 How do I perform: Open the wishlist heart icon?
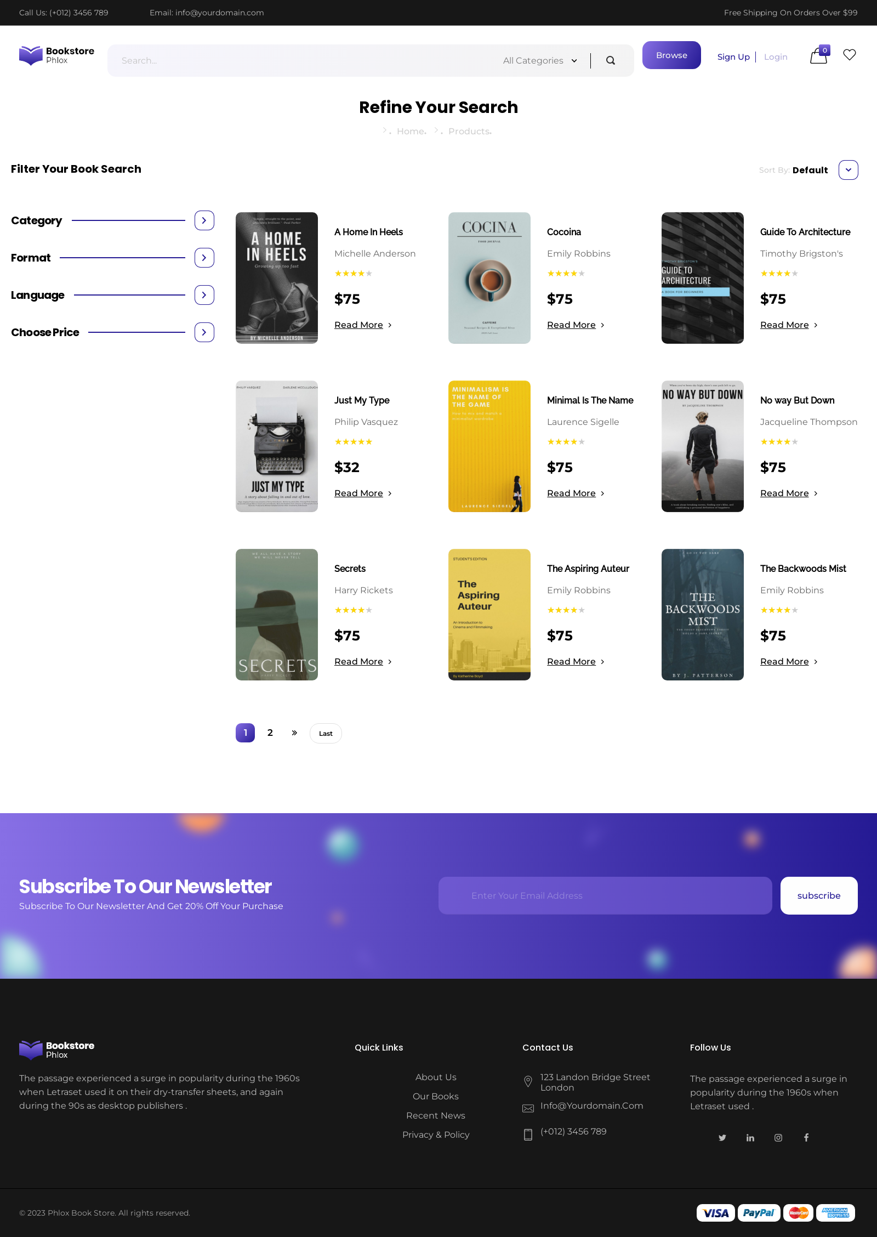(849, 55)
